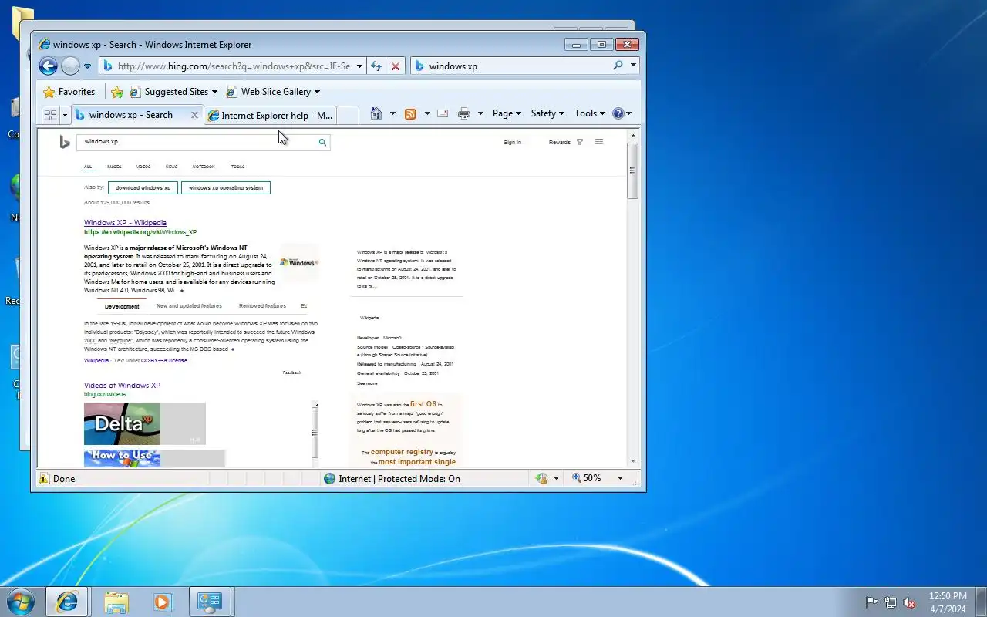This screenshot has height=617, width=987.
Task: Click See more in the info panel
Action: click(x=367, y=383)
